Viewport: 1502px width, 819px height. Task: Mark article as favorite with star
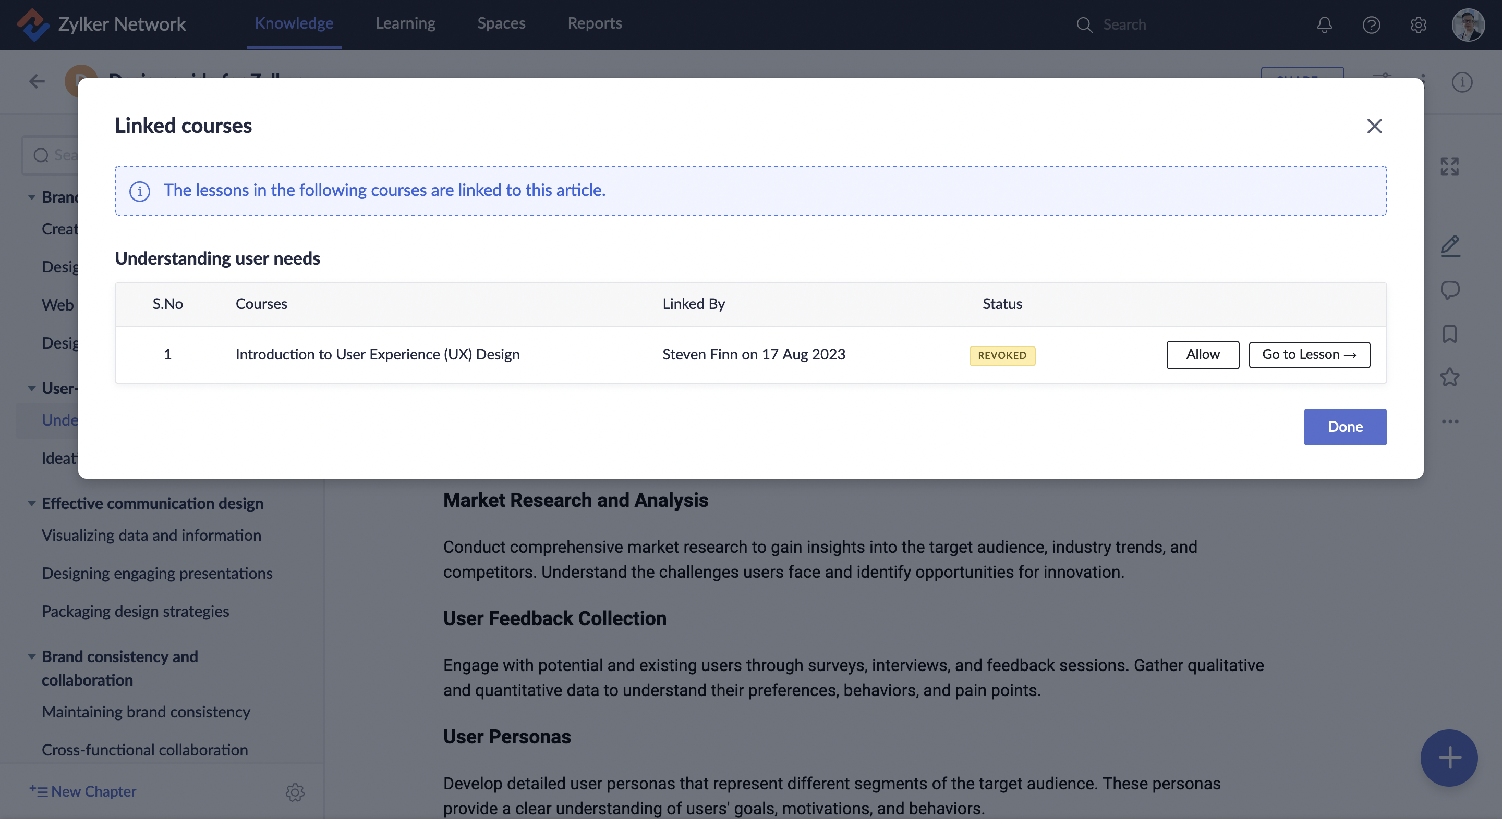coord(1450,377)
